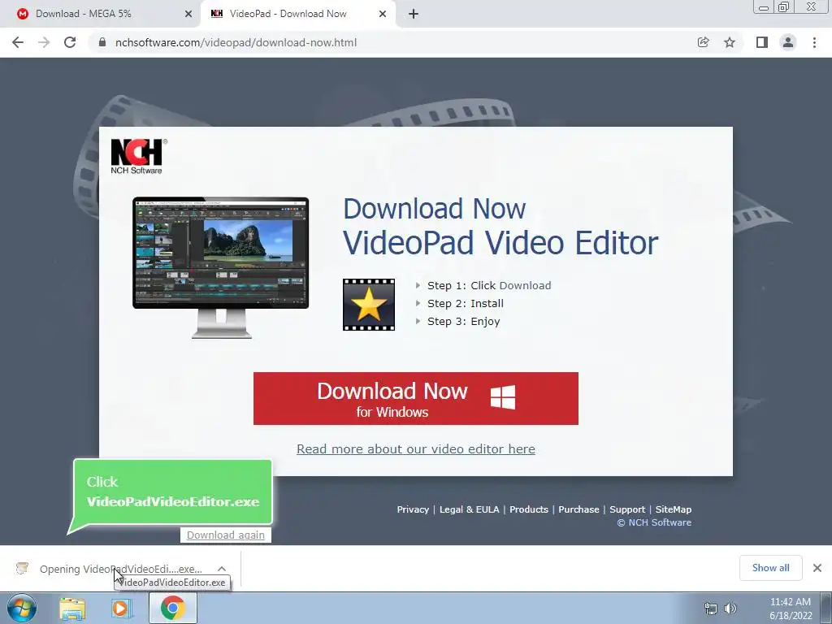This screenshot has width=832, height=624.
Task: Open a new browser tab
Action: point(414,14)
